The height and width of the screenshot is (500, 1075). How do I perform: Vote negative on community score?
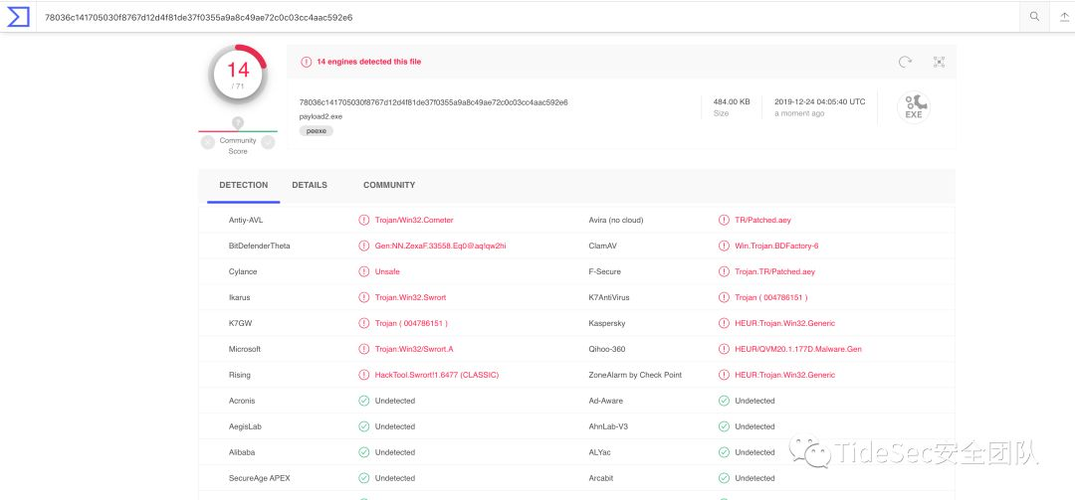208,142
